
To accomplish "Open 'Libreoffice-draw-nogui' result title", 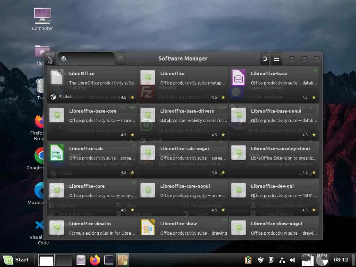I will tap(276, 224).
